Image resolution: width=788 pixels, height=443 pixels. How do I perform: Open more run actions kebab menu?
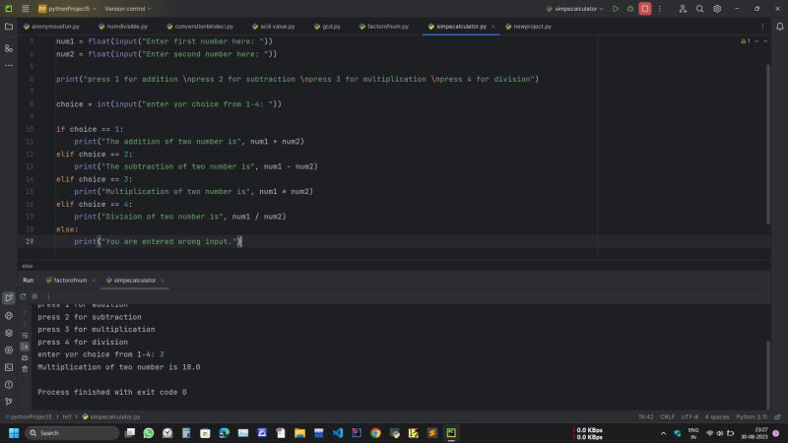tap(660, 9)
